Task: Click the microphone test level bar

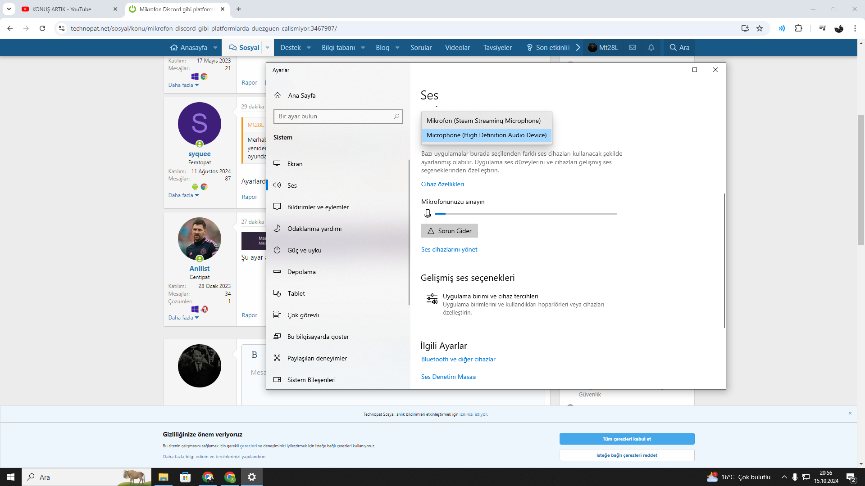Action: pyautogui.click(x=525, y=214)
